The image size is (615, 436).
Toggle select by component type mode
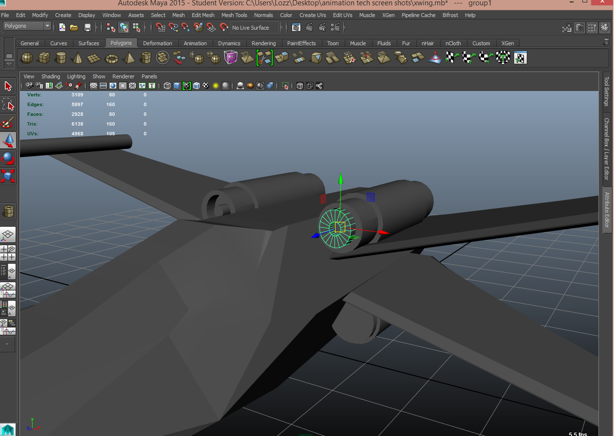coord(136,27)
